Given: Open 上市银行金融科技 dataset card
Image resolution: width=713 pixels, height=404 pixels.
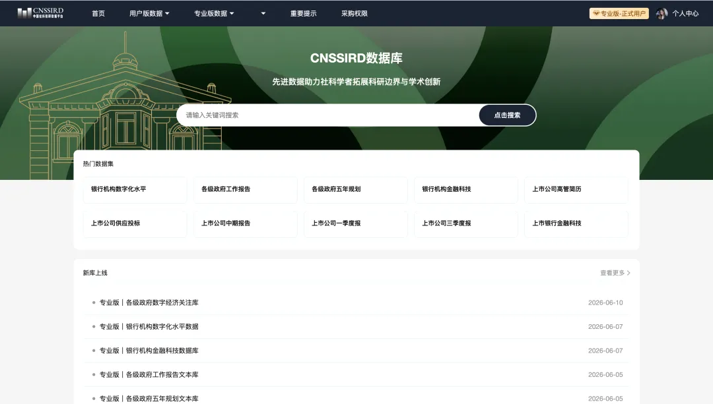Looking at the screenshot, I should coord(576,223).
